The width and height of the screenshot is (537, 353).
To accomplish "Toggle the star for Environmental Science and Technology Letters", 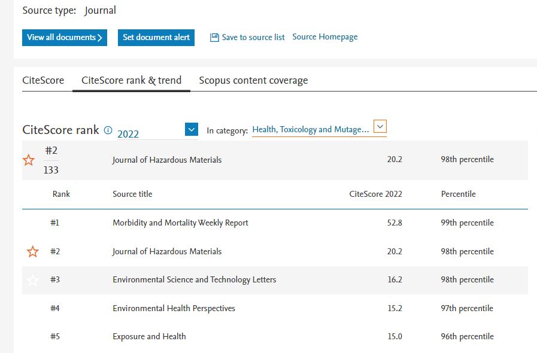I will [33, 281].
